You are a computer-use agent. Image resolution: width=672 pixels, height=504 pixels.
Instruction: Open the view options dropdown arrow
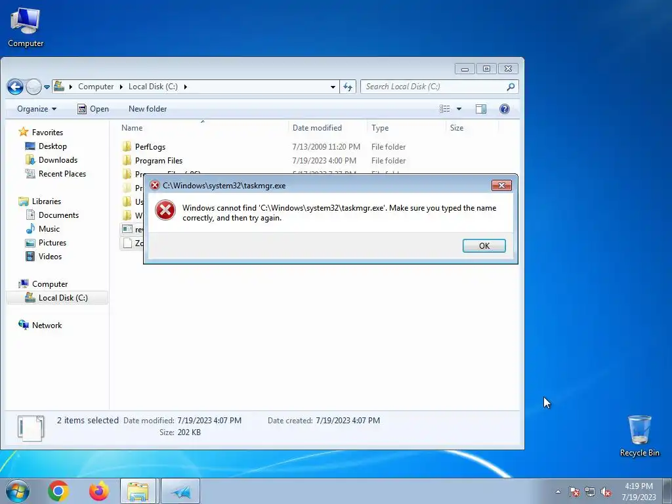[x=459, y=109]
